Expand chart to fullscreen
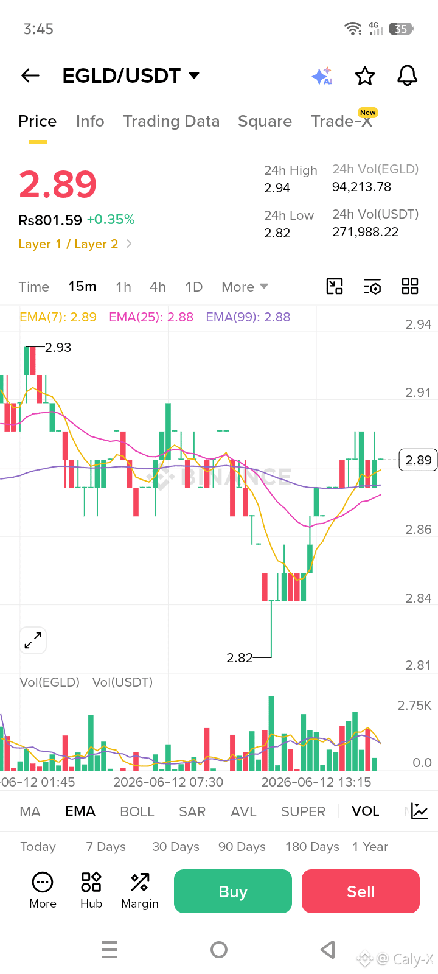Screen dimensions: 438x974 33,640
